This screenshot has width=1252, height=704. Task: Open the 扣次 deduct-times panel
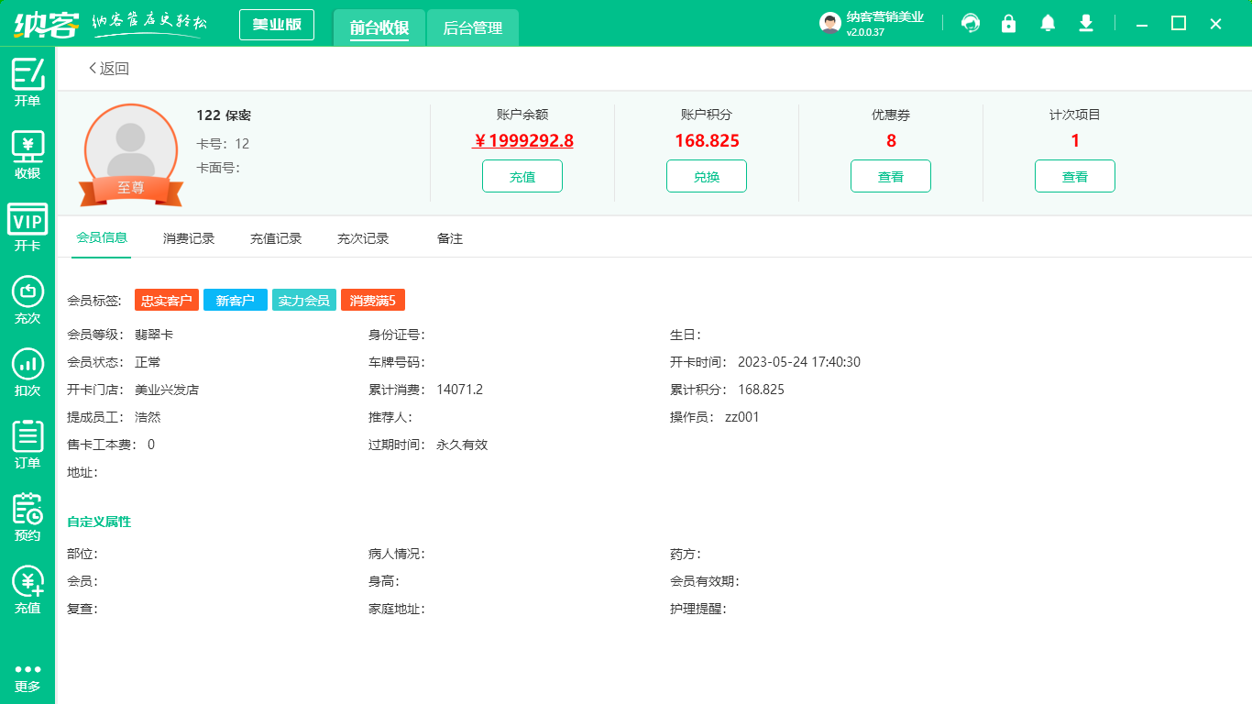tap(27, 371)
